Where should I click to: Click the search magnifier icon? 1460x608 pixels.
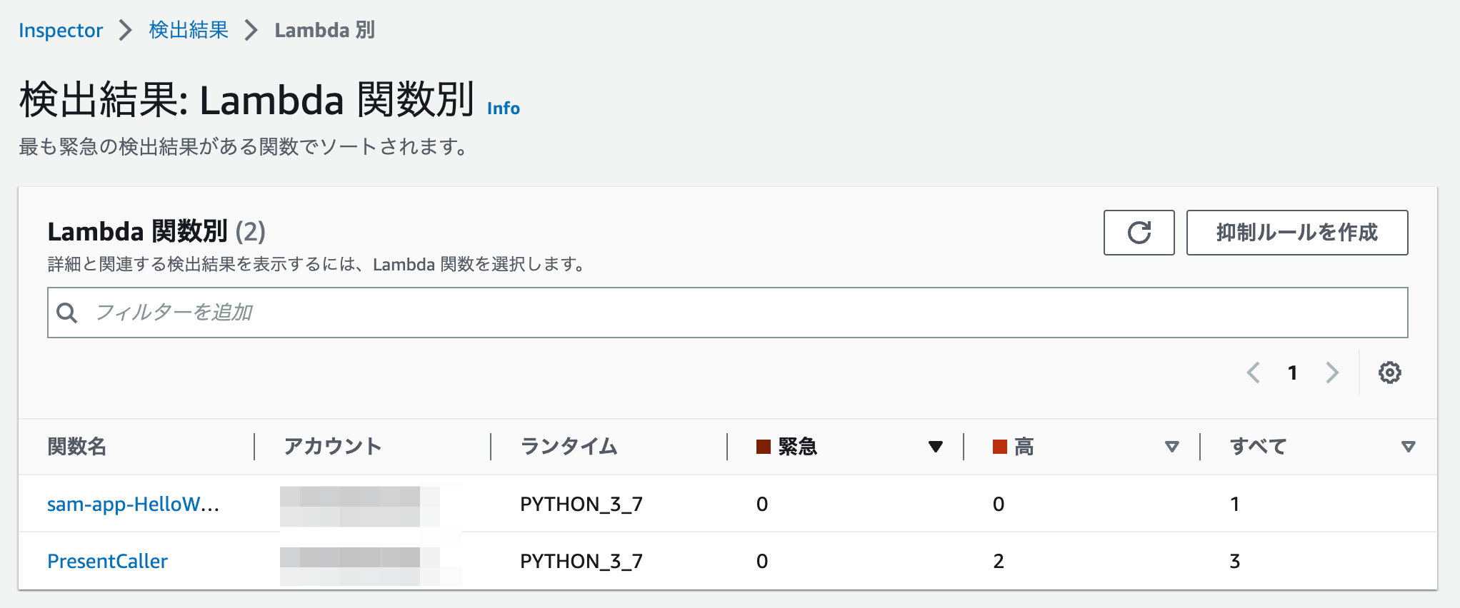click(67, 313)
